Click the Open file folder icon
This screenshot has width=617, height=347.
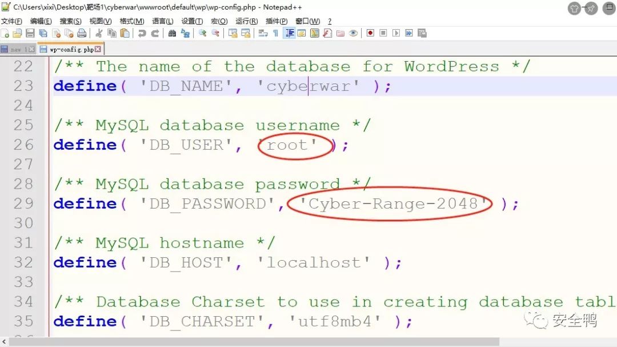[17, 34]
